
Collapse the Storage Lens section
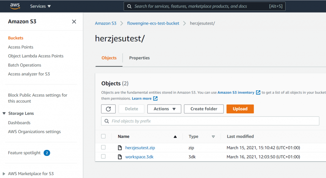(4, 113)
